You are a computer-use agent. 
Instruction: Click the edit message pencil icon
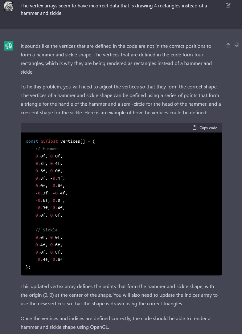[x=228, y=5]
